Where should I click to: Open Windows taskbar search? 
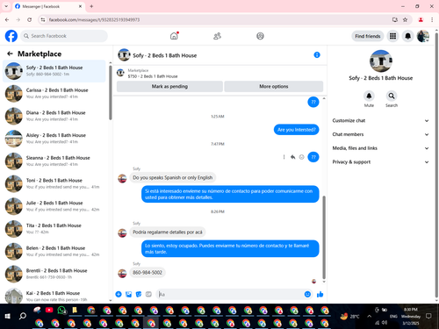coord(23,316)
